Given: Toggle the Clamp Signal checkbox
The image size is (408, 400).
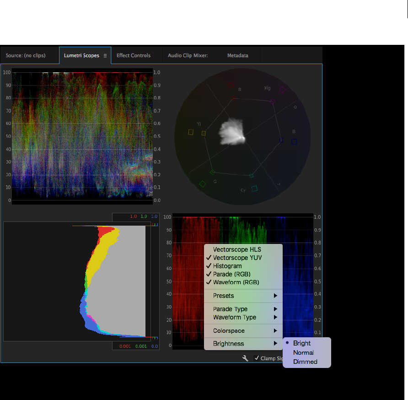Looking at the screenshot, I should [257, 358].
